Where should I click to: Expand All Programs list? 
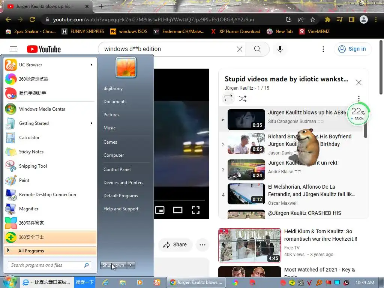pyautogui.click(x=50, y=251)
